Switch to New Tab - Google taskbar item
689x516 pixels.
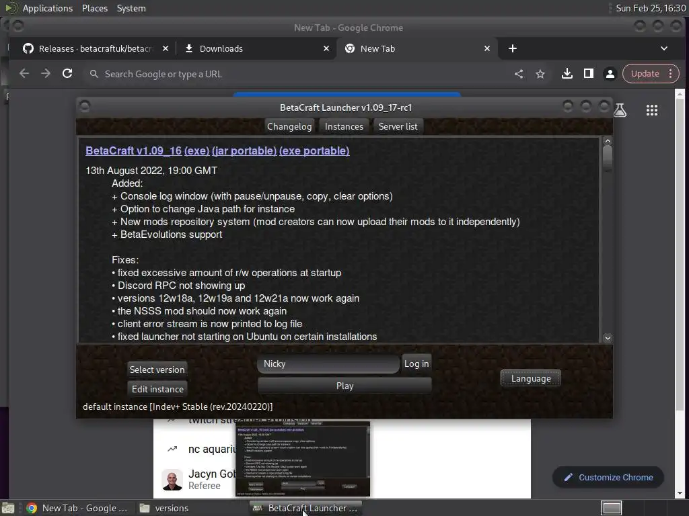click(x=77, y=508)
